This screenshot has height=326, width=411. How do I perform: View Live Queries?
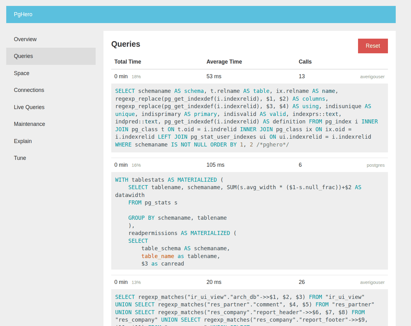click(29, 107)
